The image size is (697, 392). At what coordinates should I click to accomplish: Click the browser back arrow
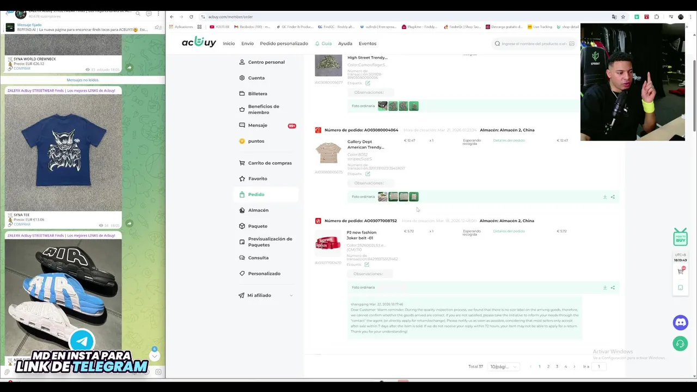[x=172, y=17]
